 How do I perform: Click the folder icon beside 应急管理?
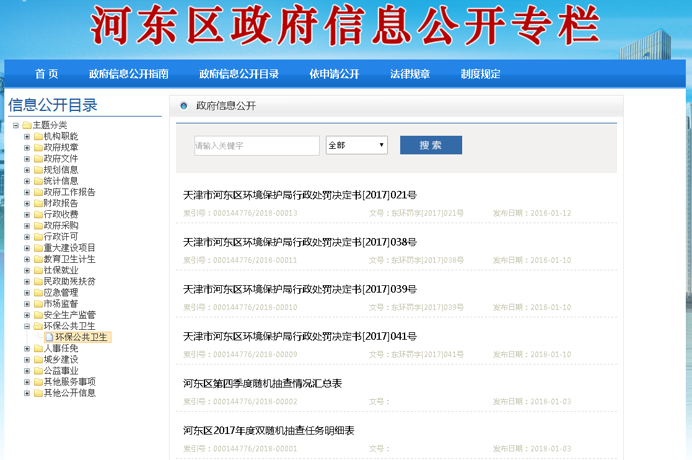coord(38,293)
